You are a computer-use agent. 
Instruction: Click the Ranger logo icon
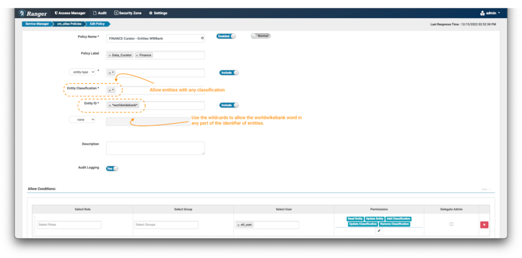click(22, 13)
